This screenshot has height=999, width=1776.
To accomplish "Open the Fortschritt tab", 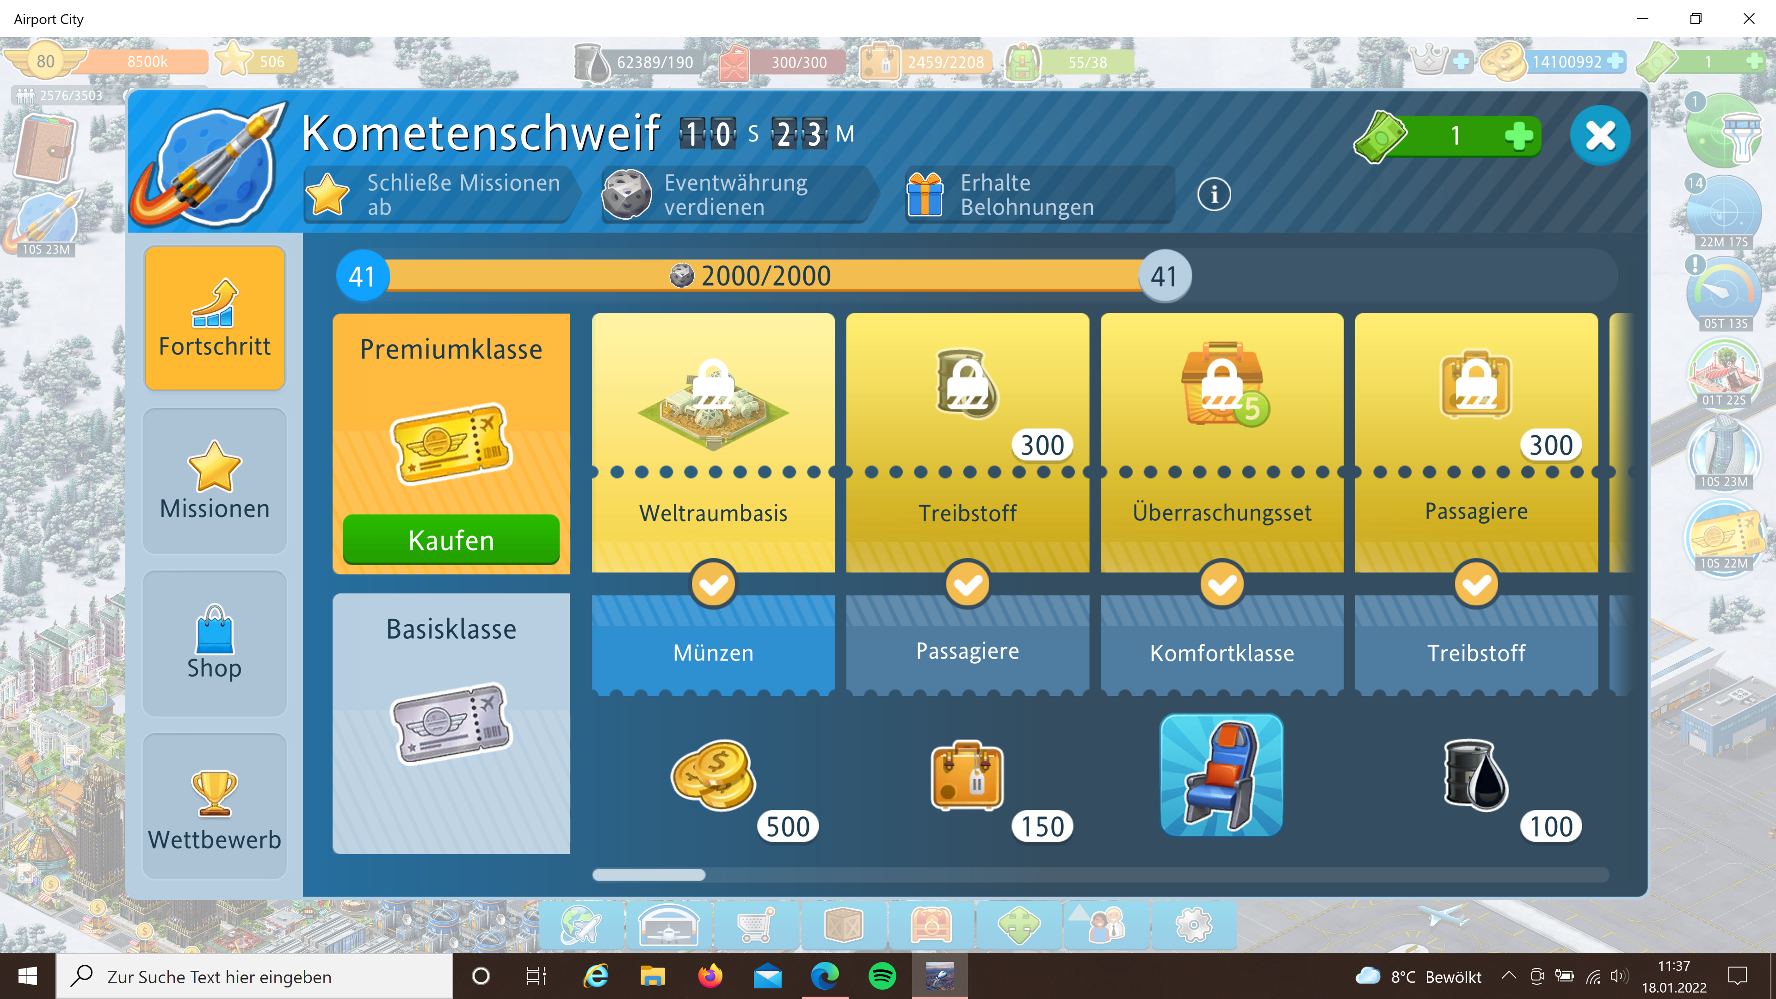I will point(215,318).
